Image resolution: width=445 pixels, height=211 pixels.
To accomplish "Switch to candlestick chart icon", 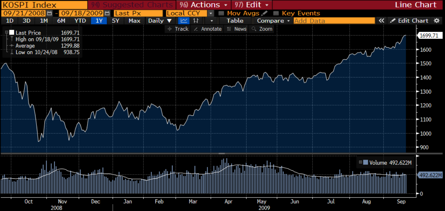I will click(x=196, y=20).
